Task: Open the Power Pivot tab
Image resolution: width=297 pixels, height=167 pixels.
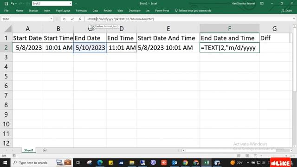Action: [x=162, y=11]
